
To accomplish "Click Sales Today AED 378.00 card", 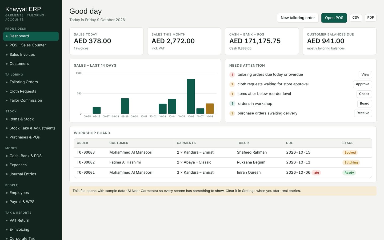I will tap(106, 41).
